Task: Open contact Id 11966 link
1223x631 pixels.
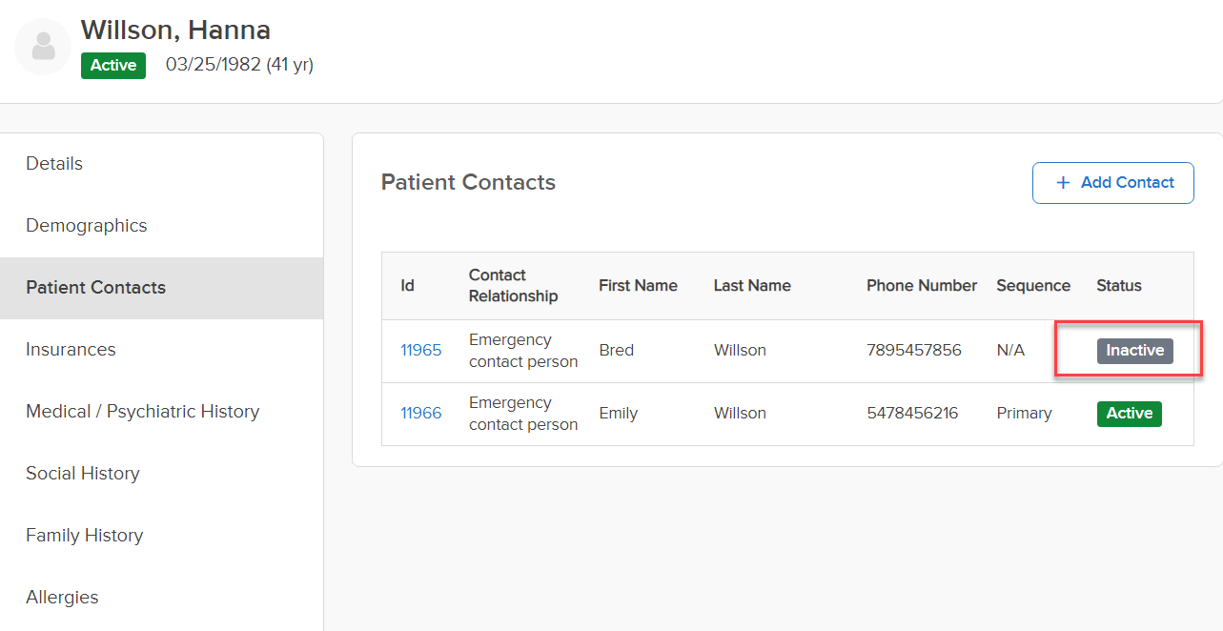Action: point(420,414)
